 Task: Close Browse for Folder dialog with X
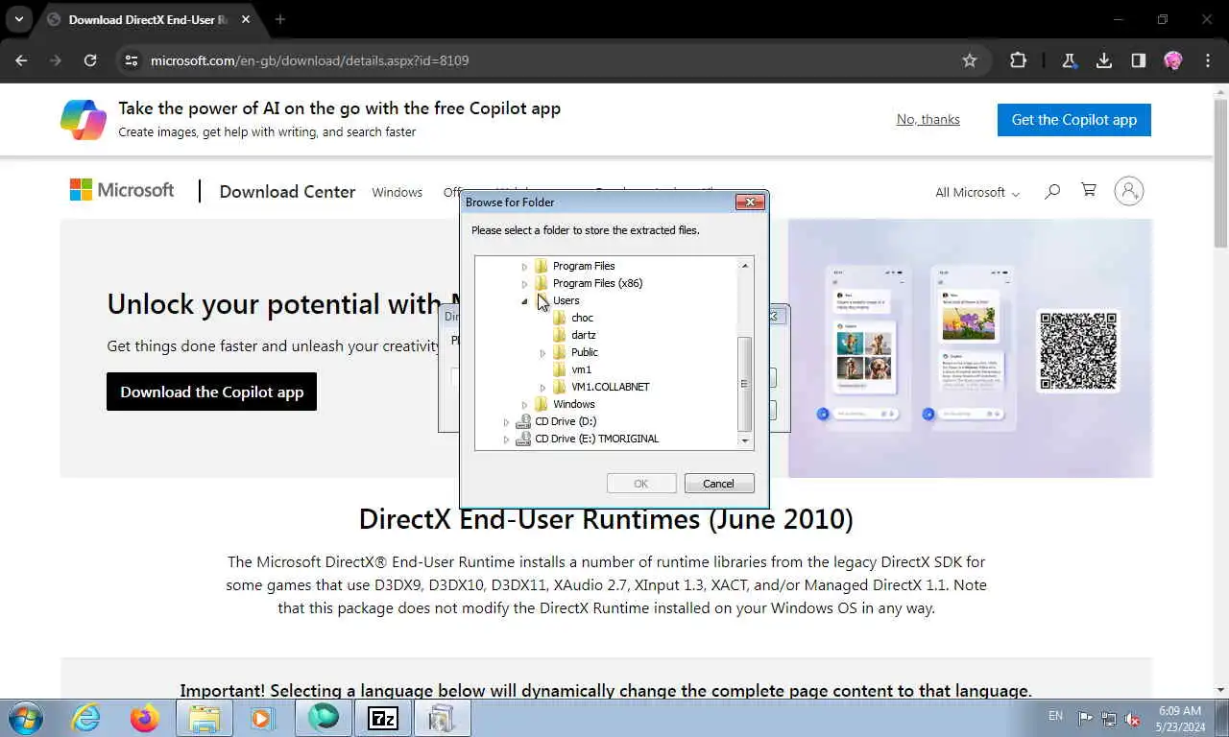(x=750, y=202)
